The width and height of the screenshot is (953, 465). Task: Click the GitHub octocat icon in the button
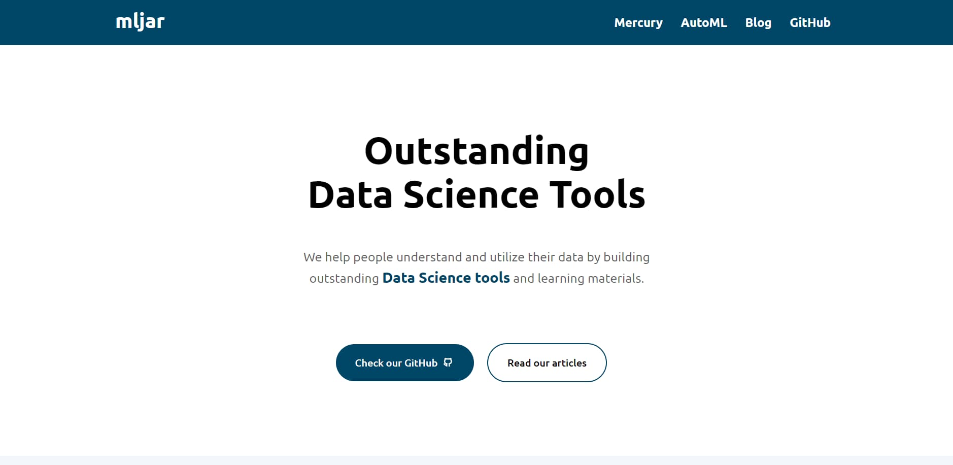(x=448, y=362)
